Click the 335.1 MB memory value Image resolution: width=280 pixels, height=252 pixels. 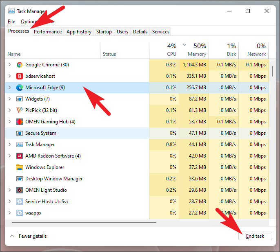[196, 76]
